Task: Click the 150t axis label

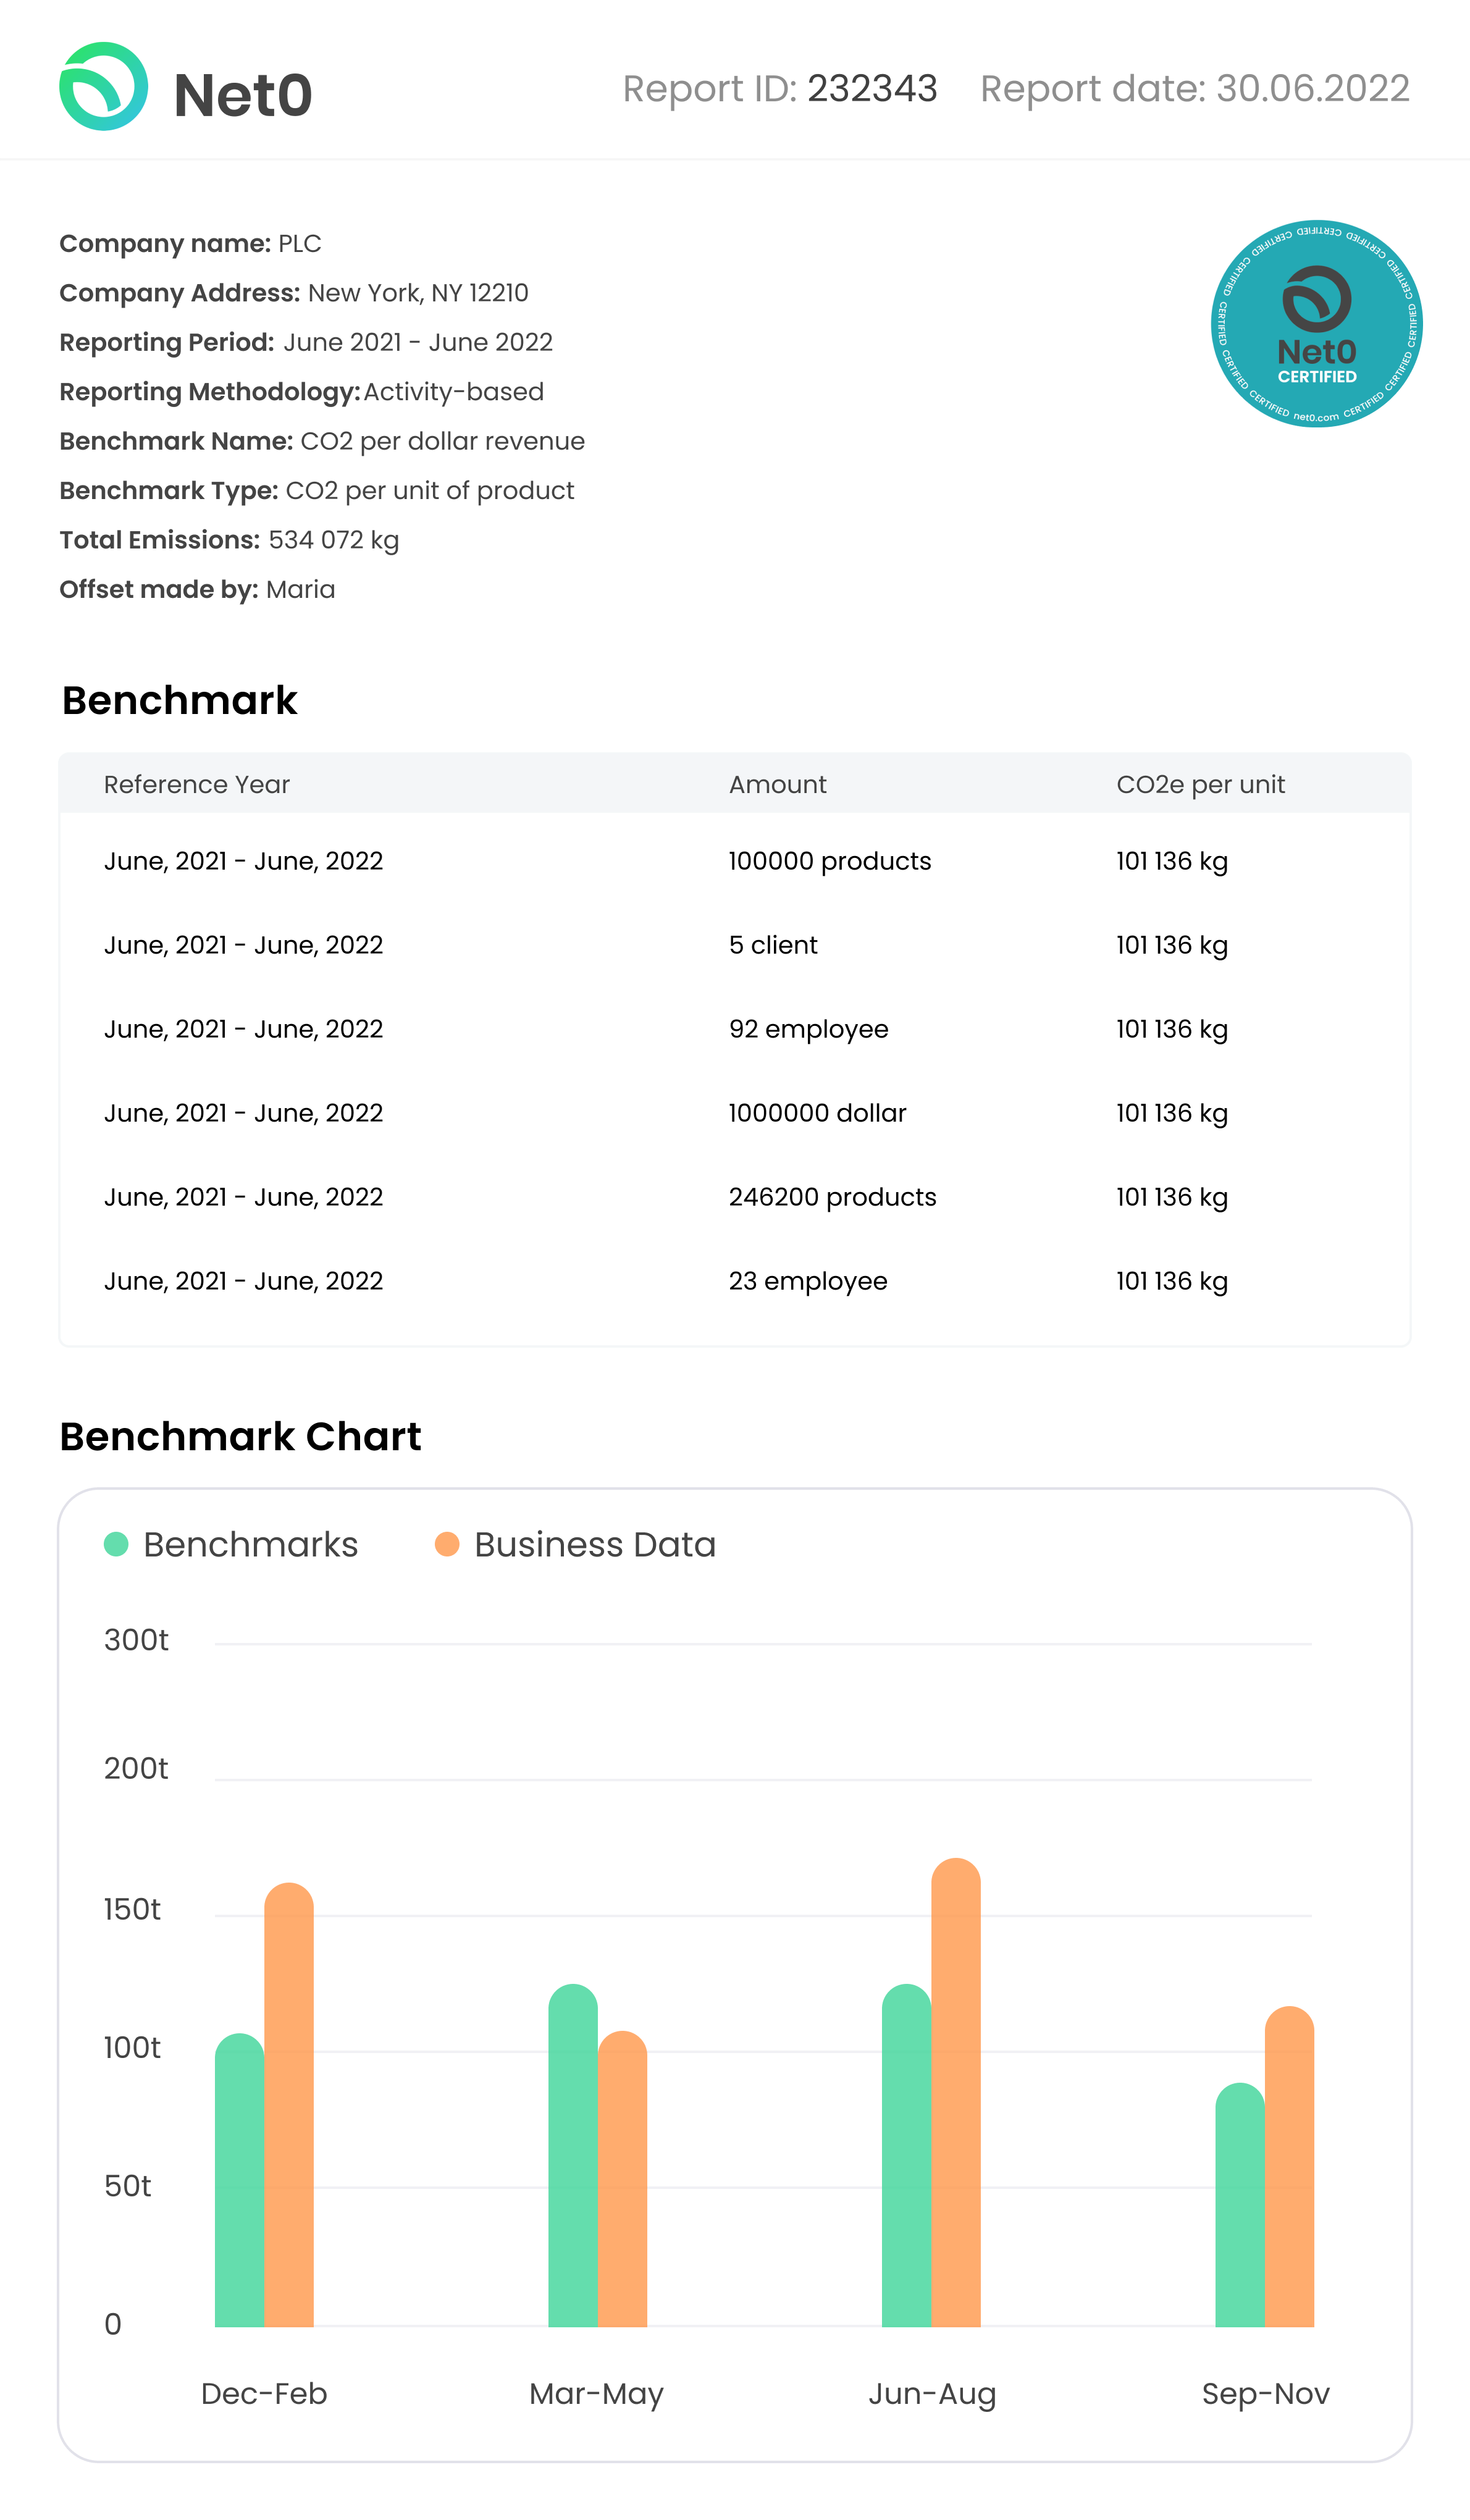Action: click(x=132, y=1909)
